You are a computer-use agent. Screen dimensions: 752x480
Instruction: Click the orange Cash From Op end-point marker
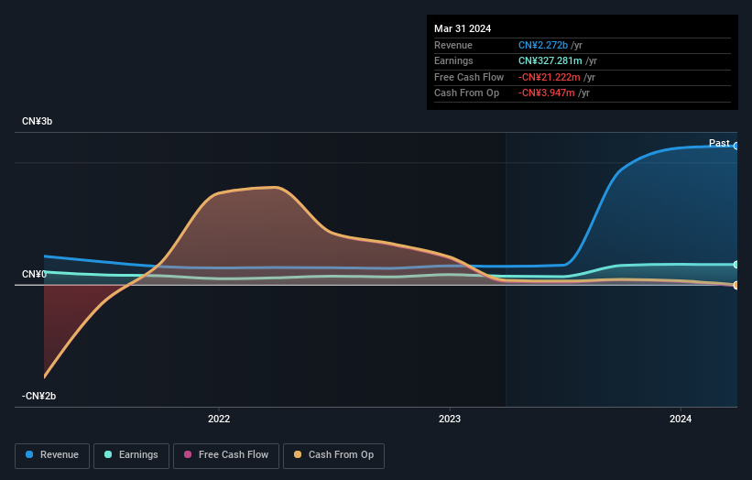(736, 285)
